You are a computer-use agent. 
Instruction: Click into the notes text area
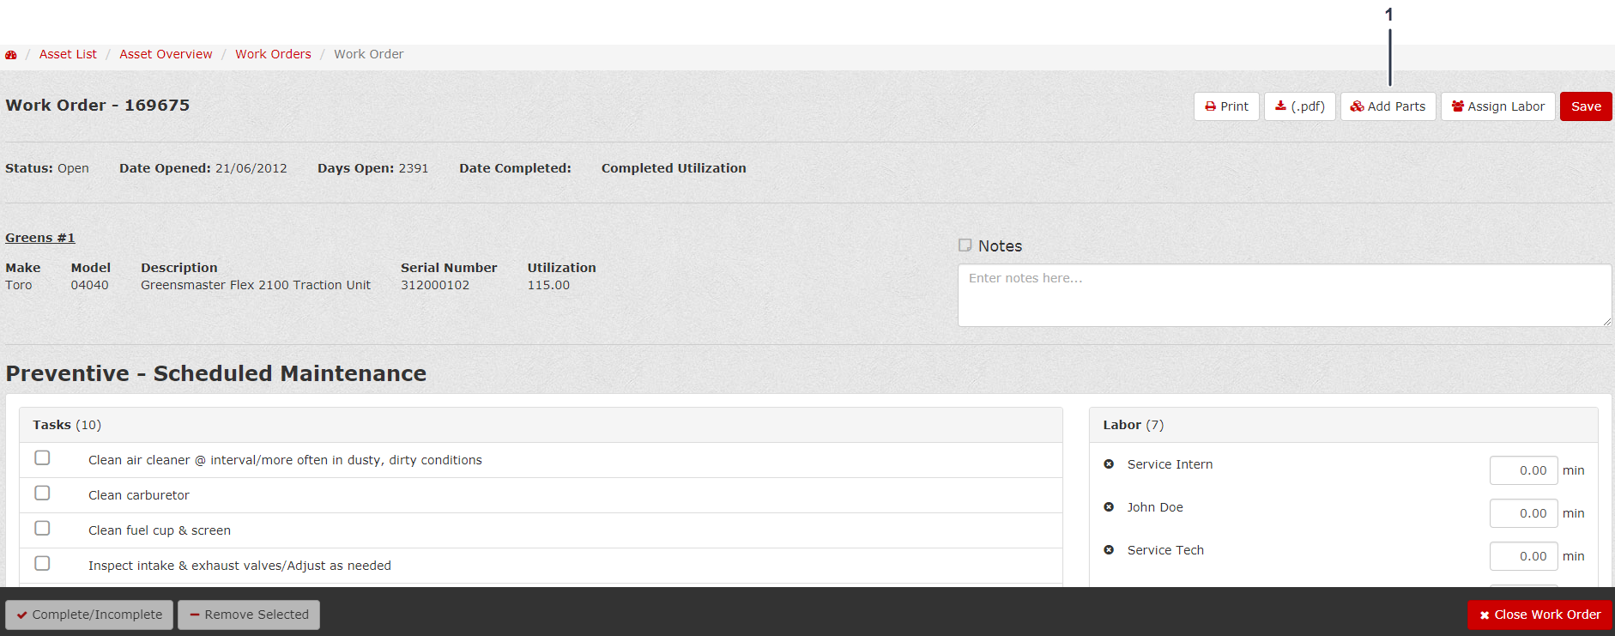coord(1284,295)
